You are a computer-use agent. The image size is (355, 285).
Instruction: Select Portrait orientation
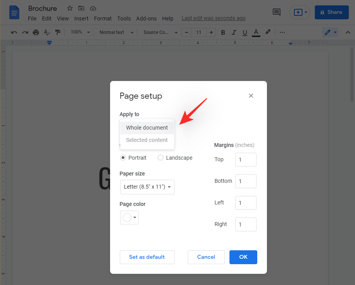click(x=123, y=158)
